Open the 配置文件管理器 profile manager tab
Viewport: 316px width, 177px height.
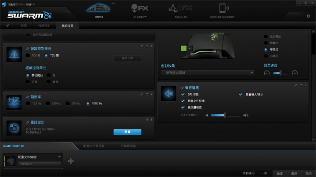pyautogui.click(x=94, y=146)
